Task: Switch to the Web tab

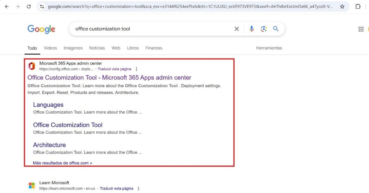Action: point(116,48)
